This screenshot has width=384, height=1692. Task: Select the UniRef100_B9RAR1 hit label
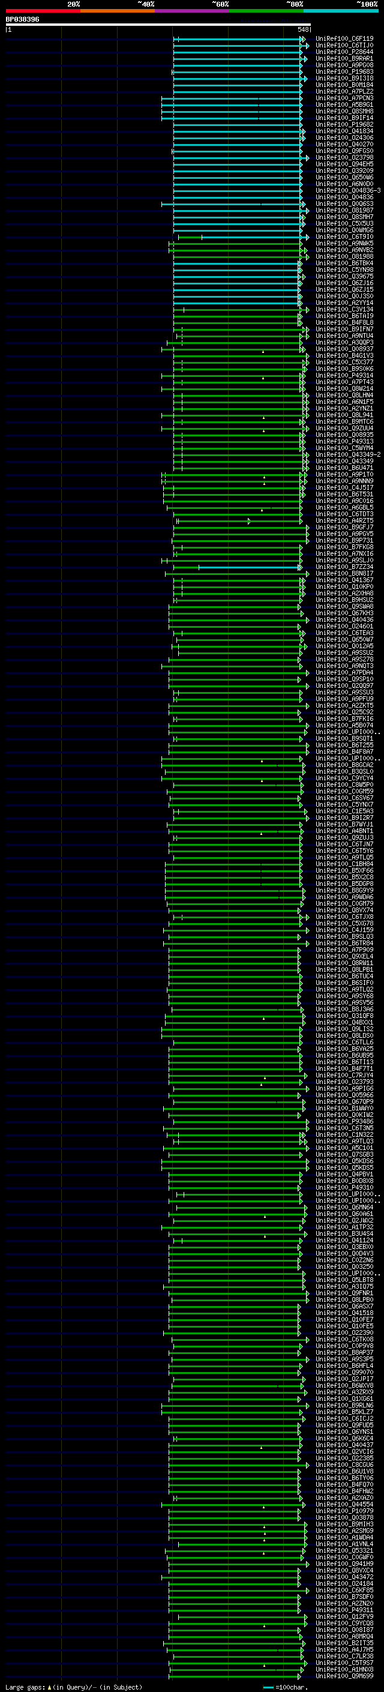[x=344, y=58]
